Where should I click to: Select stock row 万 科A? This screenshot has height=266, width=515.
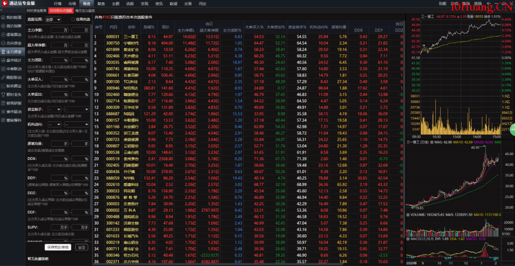(248, 210)
